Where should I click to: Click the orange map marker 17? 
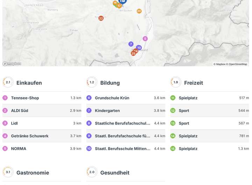119,6
